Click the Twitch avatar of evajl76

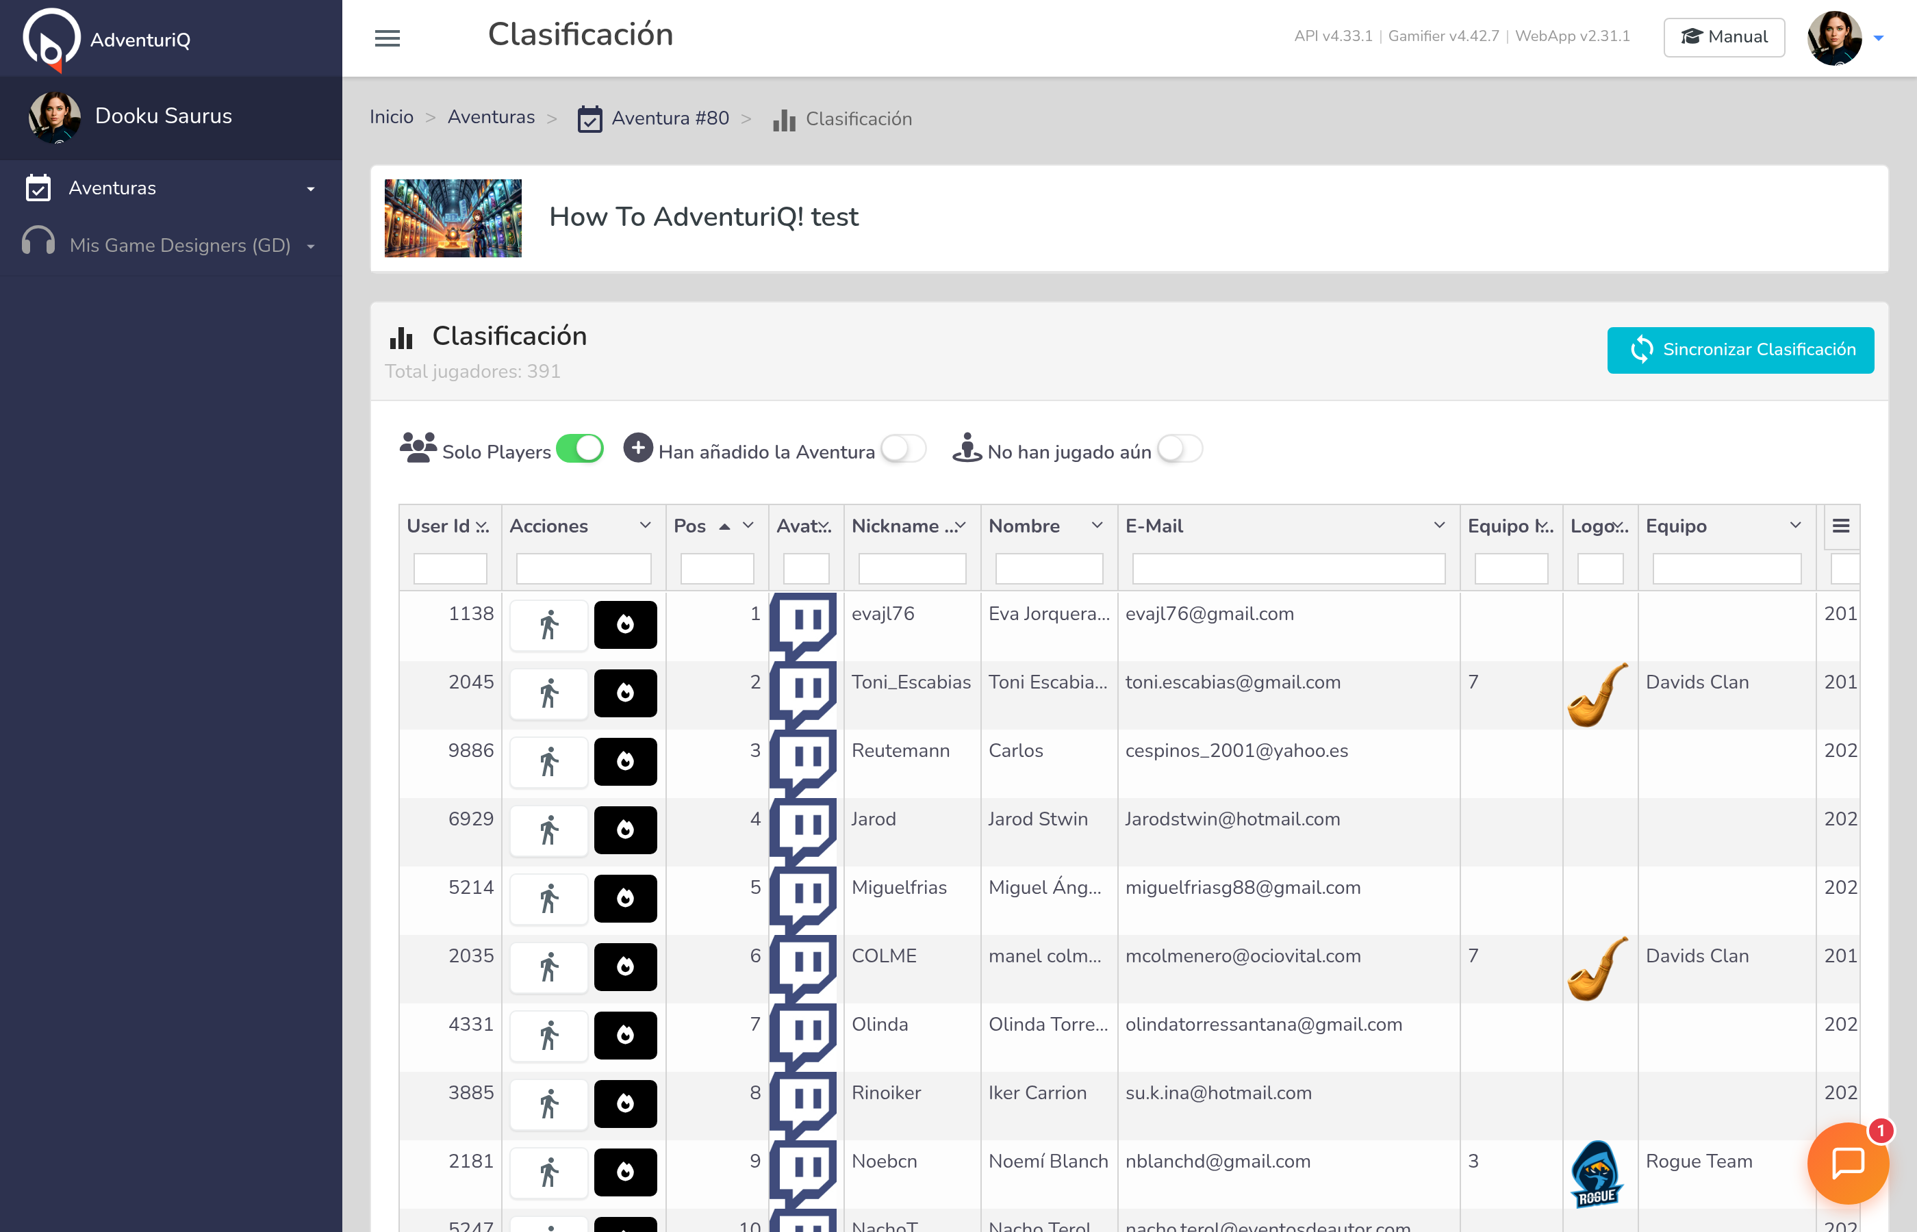point(803,626)
